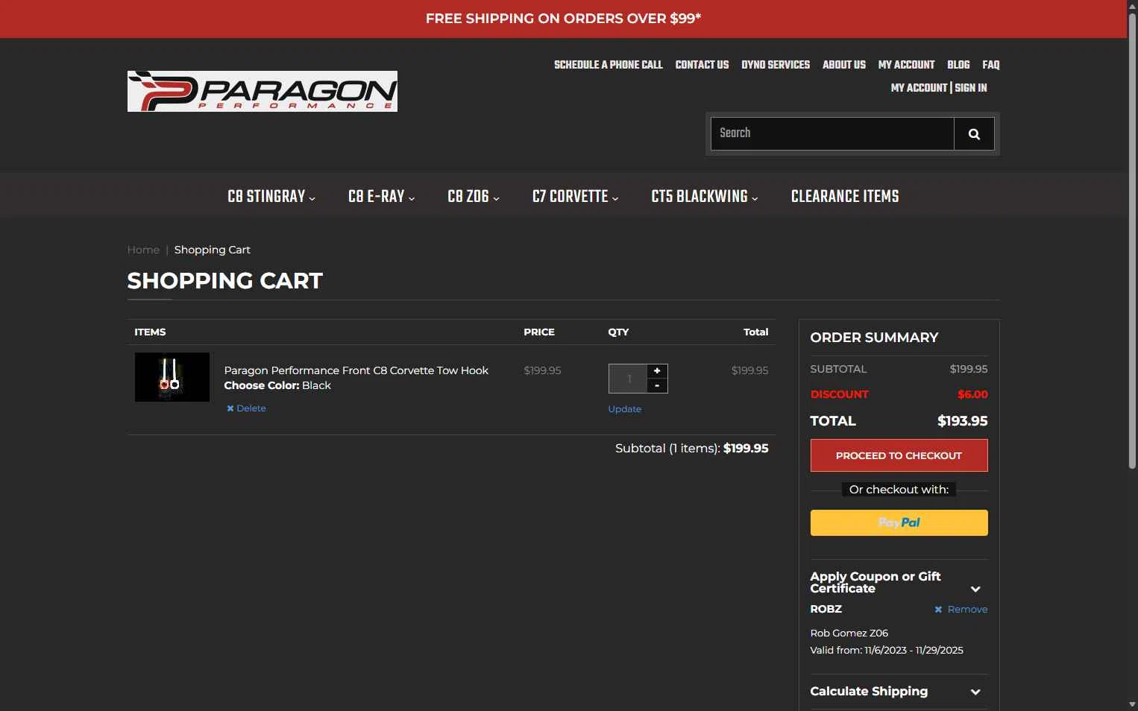Screen dimensions: 1138x711
Task: Open the C8 Z06 dropdown menu
Action: coord(474,197)
